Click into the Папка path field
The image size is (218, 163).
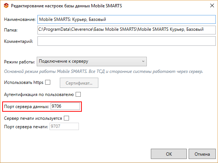pos(127,30)
